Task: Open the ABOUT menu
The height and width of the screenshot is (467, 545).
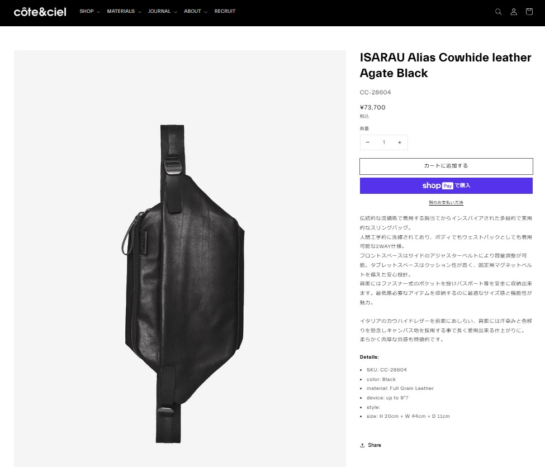Action: pyautogui.click(x=195, y=12)
